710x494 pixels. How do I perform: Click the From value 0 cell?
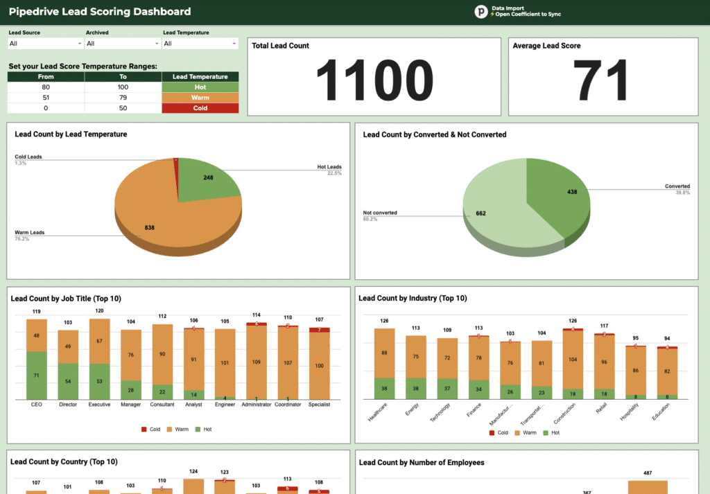click(x=46, y=108)
